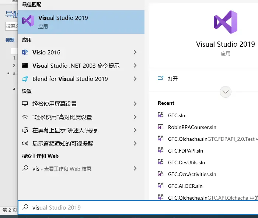The height and width of the screenshot is (218, 258).
Task: Click the sun icon for 高对比度设置
Action: (25, 117)
